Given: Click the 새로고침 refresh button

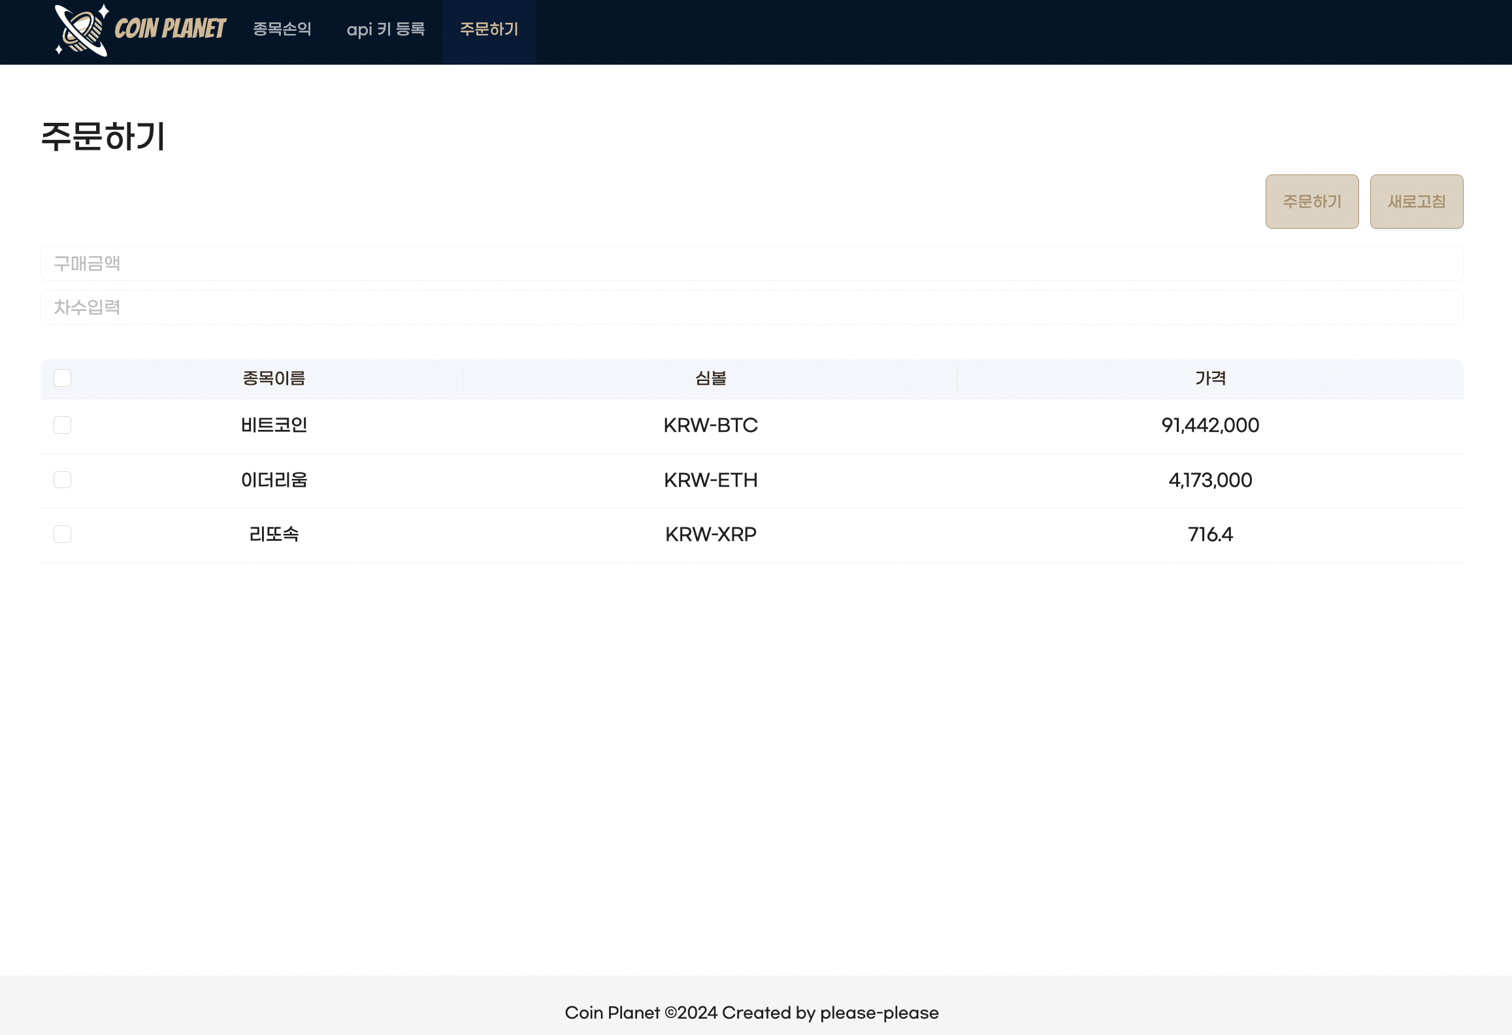Looking at the screenshot, I should (1416, 201).
